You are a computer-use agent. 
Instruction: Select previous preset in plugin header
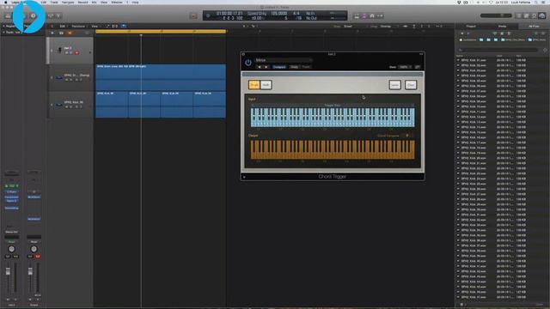pos(260,67)
